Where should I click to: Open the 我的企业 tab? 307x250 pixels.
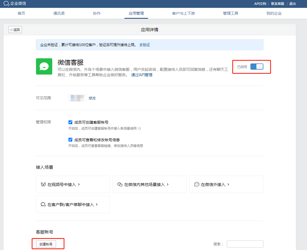point(274,13)
